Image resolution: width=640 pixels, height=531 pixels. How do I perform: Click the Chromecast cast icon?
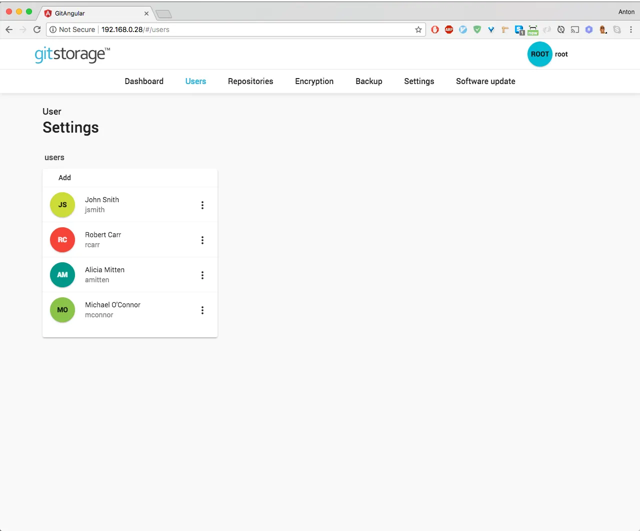[575, 30]
